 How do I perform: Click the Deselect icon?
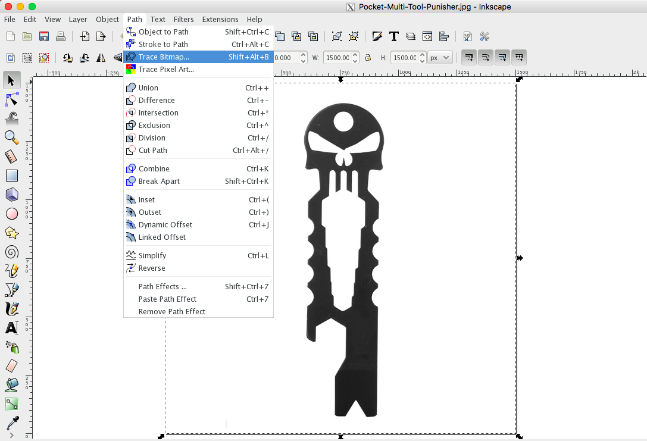(x=44, y=58)
